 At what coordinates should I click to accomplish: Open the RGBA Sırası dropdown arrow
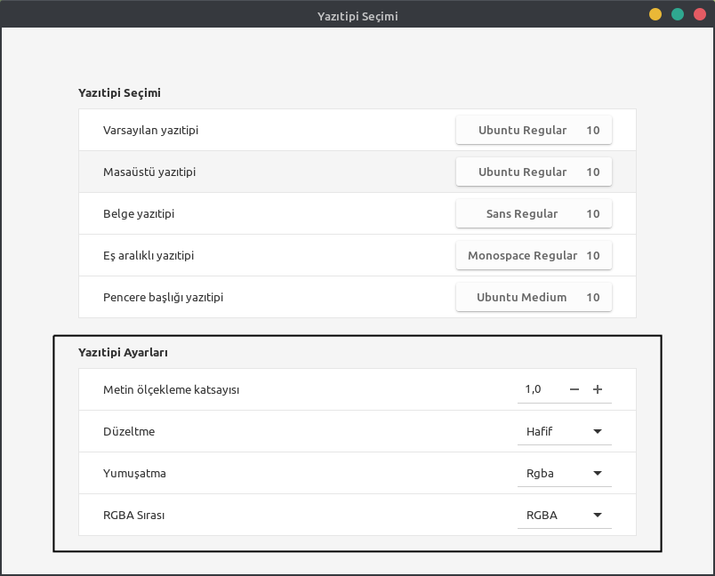point(598,515)
